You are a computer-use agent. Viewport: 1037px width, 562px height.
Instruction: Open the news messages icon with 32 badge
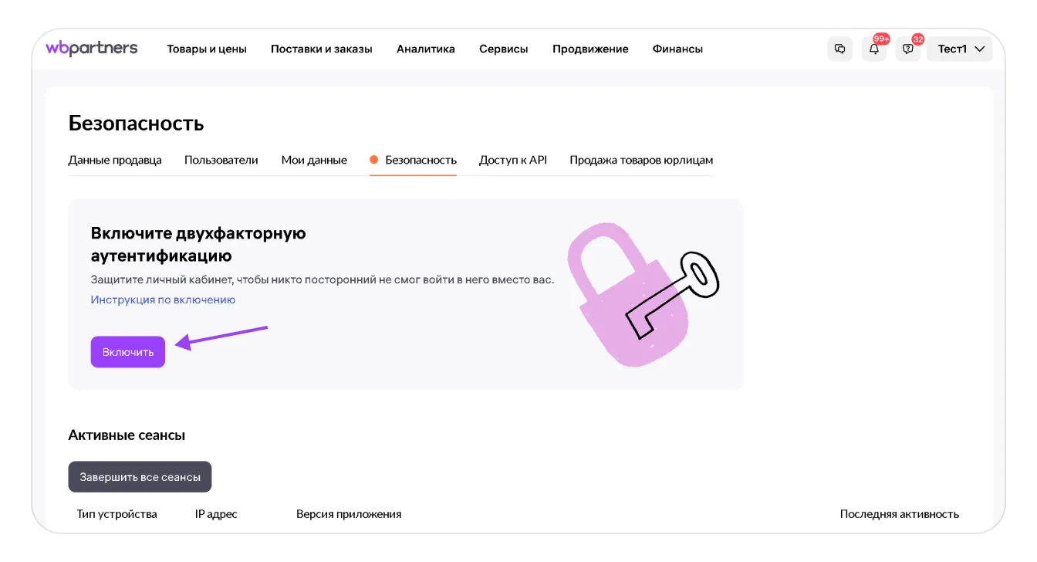point(908,49)
